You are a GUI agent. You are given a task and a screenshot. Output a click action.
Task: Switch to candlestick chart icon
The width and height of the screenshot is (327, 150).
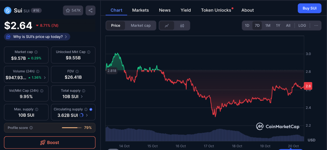(182, 26)
